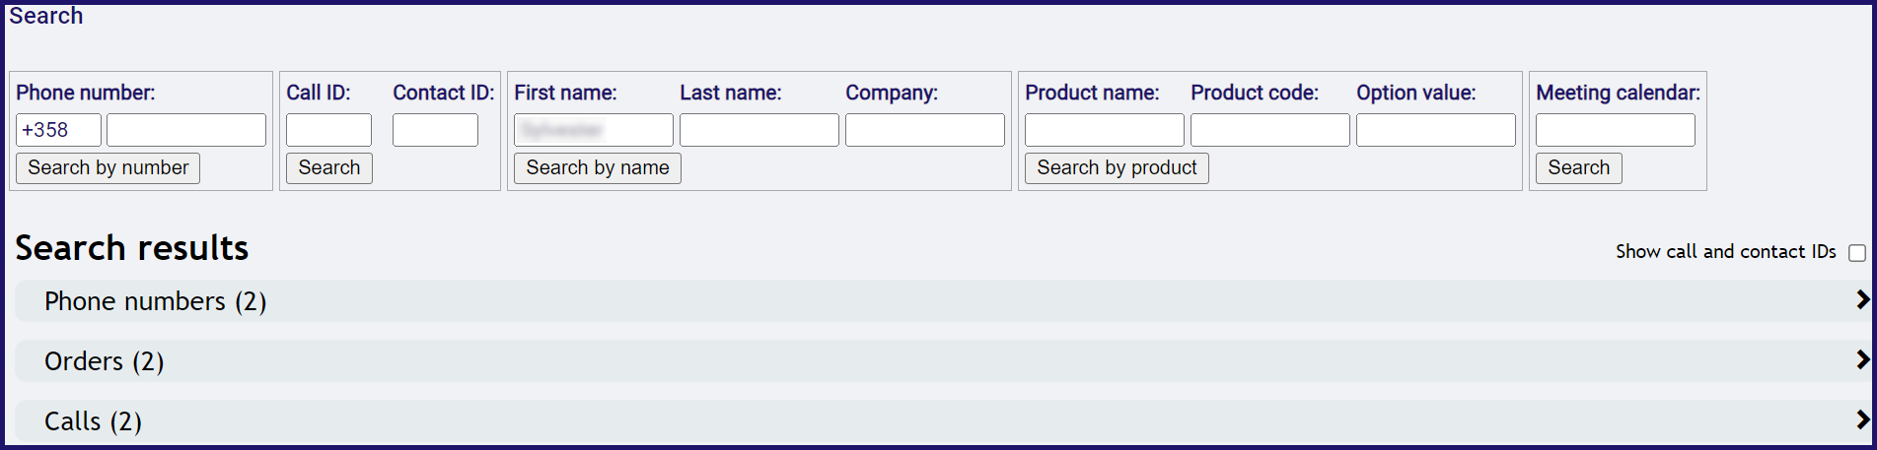Click the Search by number button
Image resolution: width=1877 pixels, height=450 pixels.
[108, 168]
